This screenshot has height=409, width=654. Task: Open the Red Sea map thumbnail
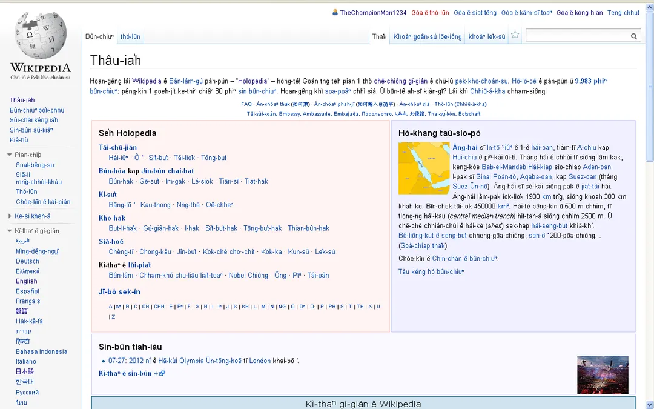(424, 168)
